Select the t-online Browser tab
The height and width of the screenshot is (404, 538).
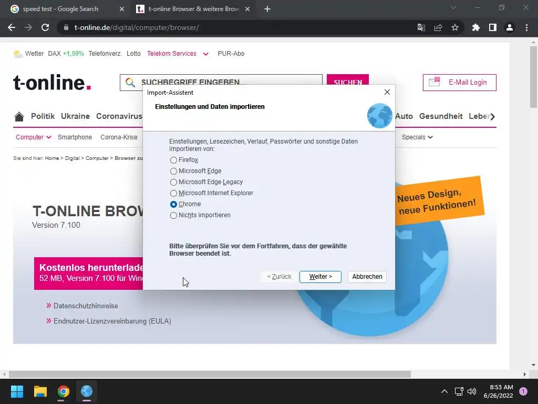click(194, 9)
